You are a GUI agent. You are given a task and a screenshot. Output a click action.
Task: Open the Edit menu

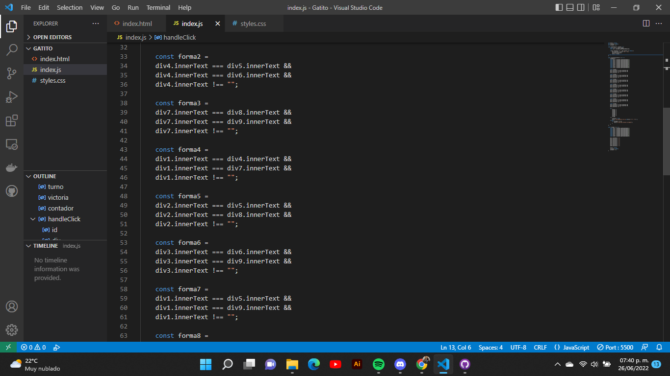click(44, 7)
